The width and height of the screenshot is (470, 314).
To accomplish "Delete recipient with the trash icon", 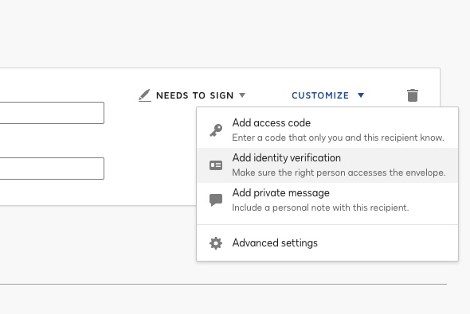I will [413, 95].
